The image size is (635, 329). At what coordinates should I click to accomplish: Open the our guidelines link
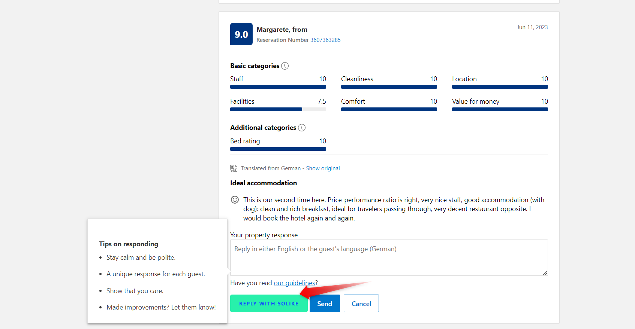tap(294, 283)
